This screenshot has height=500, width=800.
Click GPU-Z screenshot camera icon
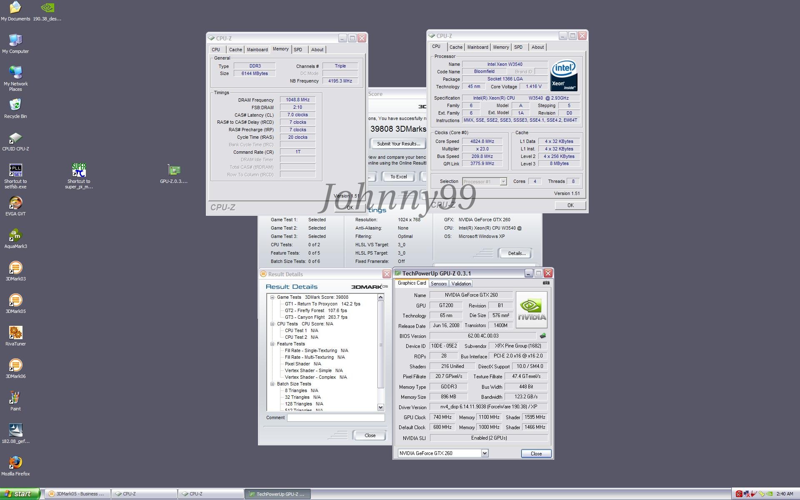(x=546, y=283)
